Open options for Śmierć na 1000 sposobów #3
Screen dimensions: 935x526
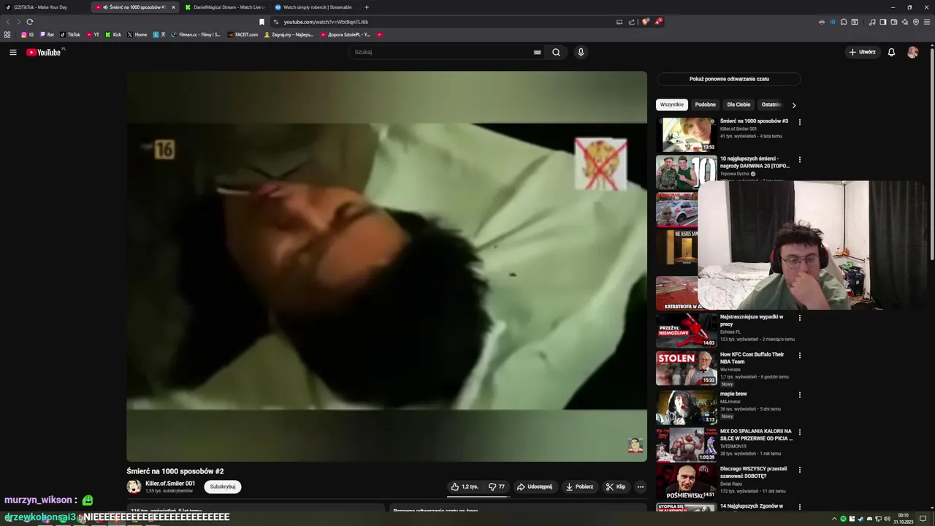click(x=799, y=122)
